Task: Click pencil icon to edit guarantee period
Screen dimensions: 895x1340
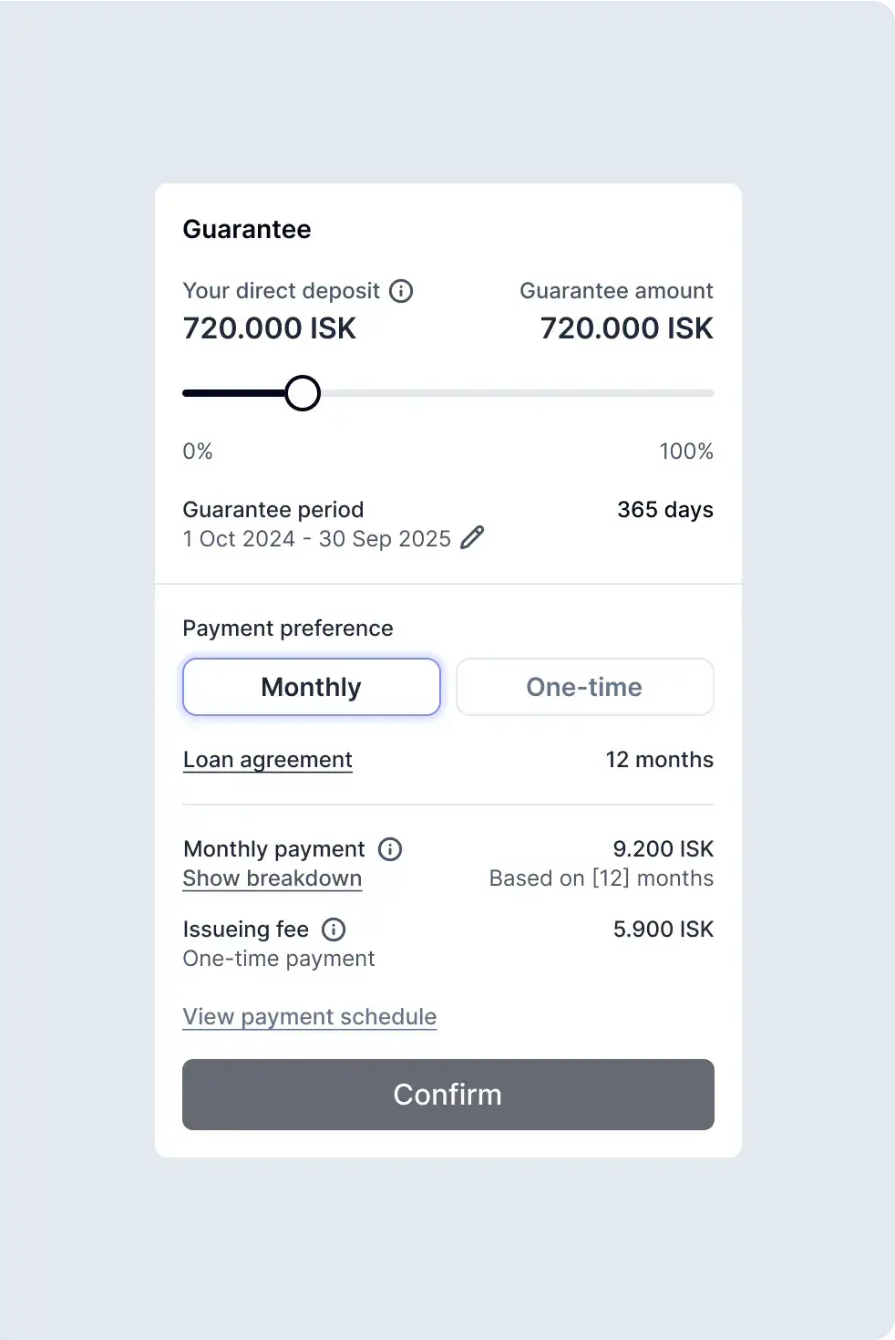Action: coord(472,538)
